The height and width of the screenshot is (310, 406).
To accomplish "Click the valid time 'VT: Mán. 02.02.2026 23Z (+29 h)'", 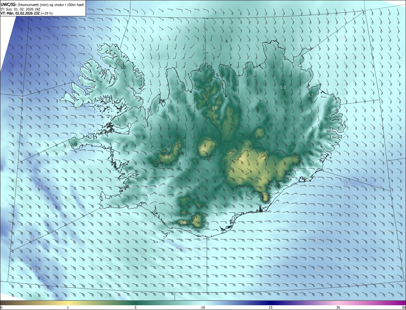I will tap(27, 13).
